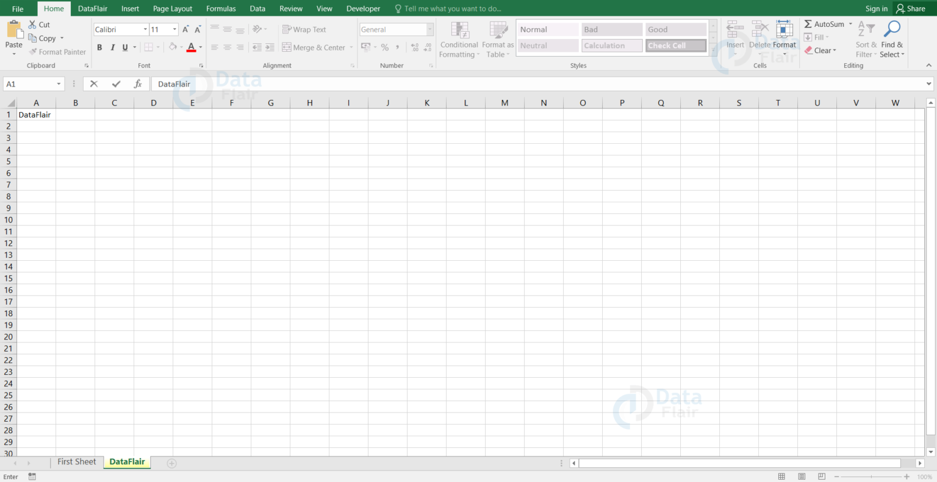
Task: Click the Share button
Action: [x=910, y=9]
